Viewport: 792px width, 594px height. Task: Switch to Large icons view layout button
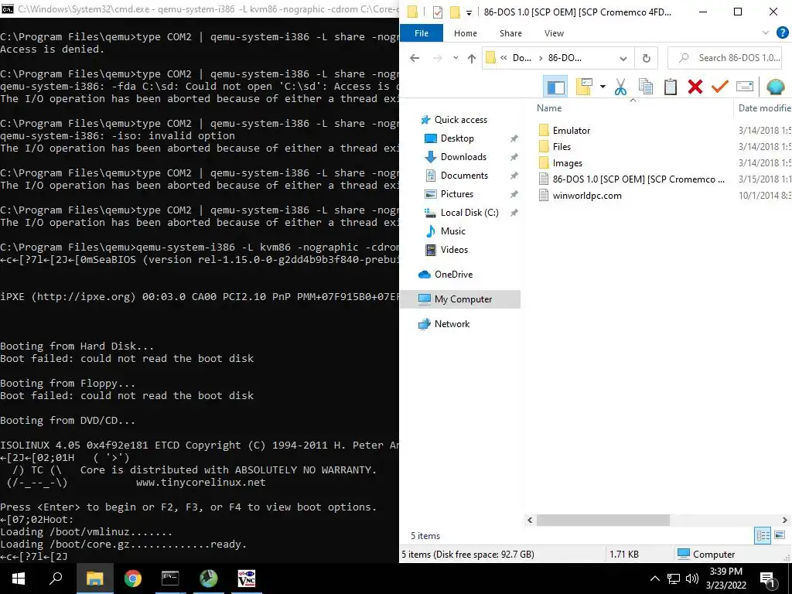pyautogui.click(x=780, y=535)
